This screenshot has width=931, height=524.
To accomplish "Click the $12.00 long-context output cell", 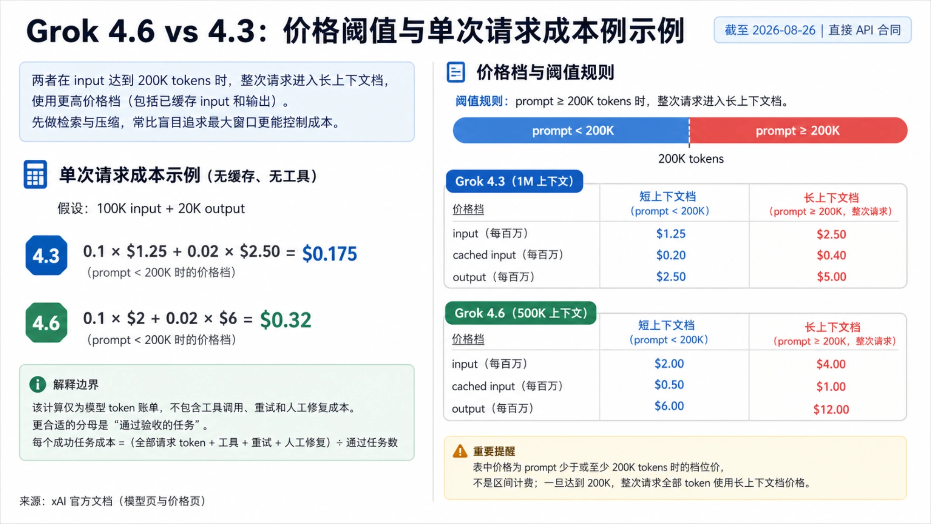I will (x=831, y=409).
